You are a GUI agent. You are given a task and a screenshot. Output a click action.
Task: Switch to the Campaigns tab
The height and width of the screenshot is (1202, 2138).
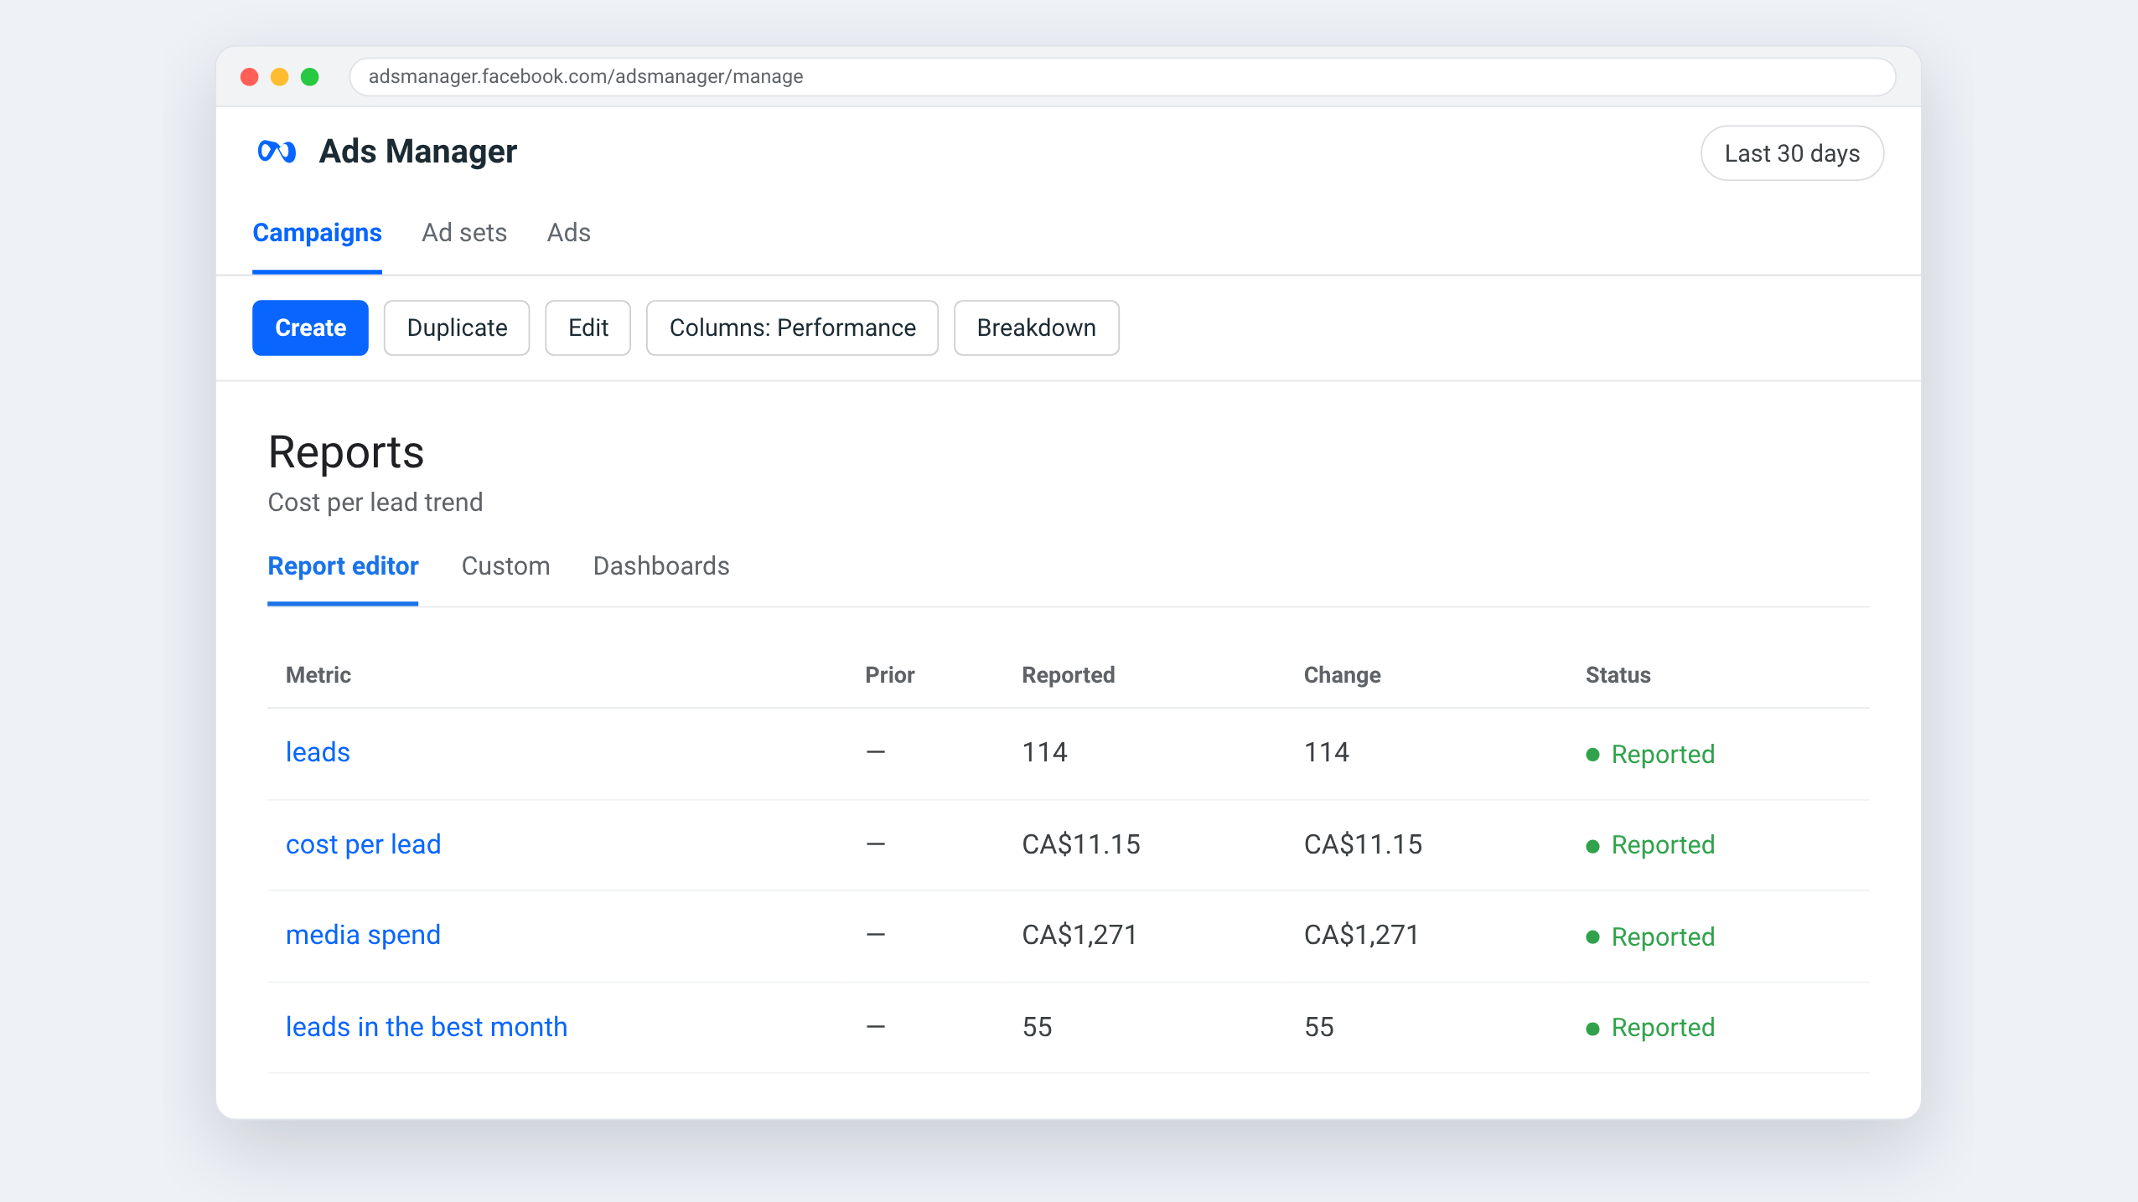317,233
